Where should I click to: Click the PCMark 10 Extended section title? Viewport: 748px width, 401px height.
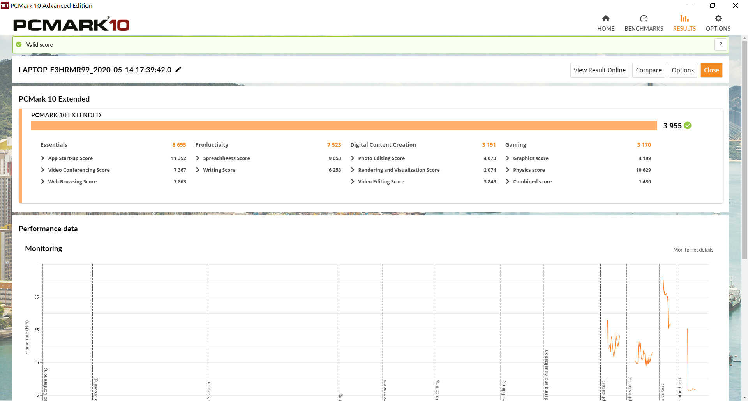point(54,99)
